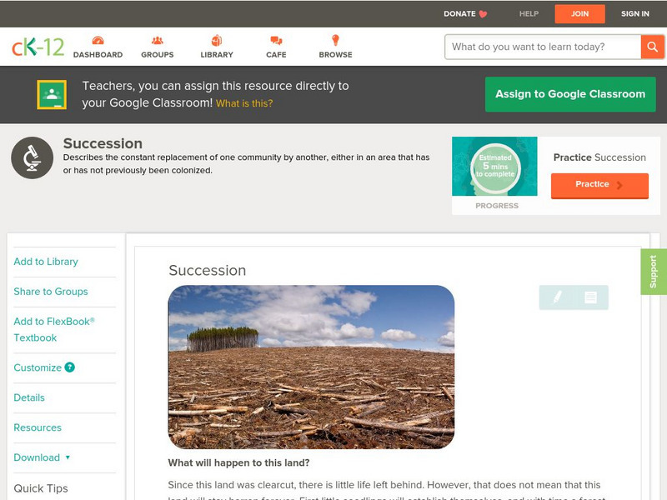The image size is (667, 500).
Task: Click Share to Groups
Action: [x=51, y=292]
